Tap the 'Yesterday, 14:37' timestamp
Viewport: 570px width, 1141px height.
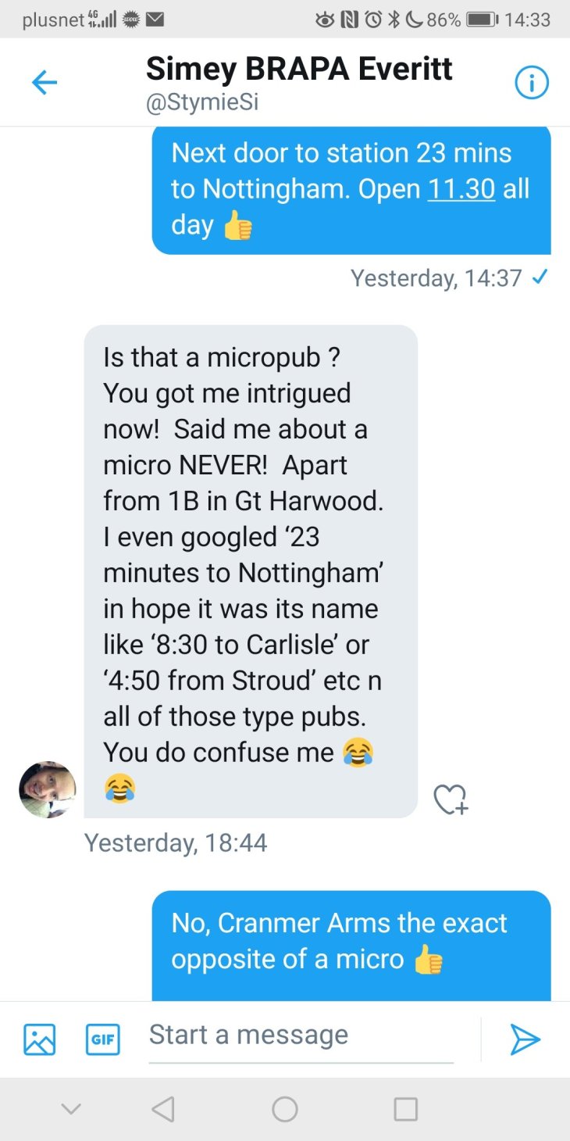click(436, 278)
